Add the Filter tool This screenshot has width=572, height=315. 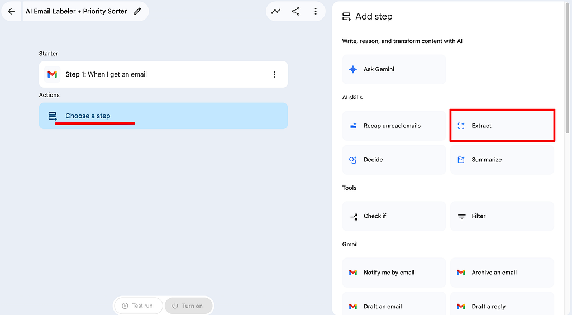pyautogui.click(x=502, y=216)
